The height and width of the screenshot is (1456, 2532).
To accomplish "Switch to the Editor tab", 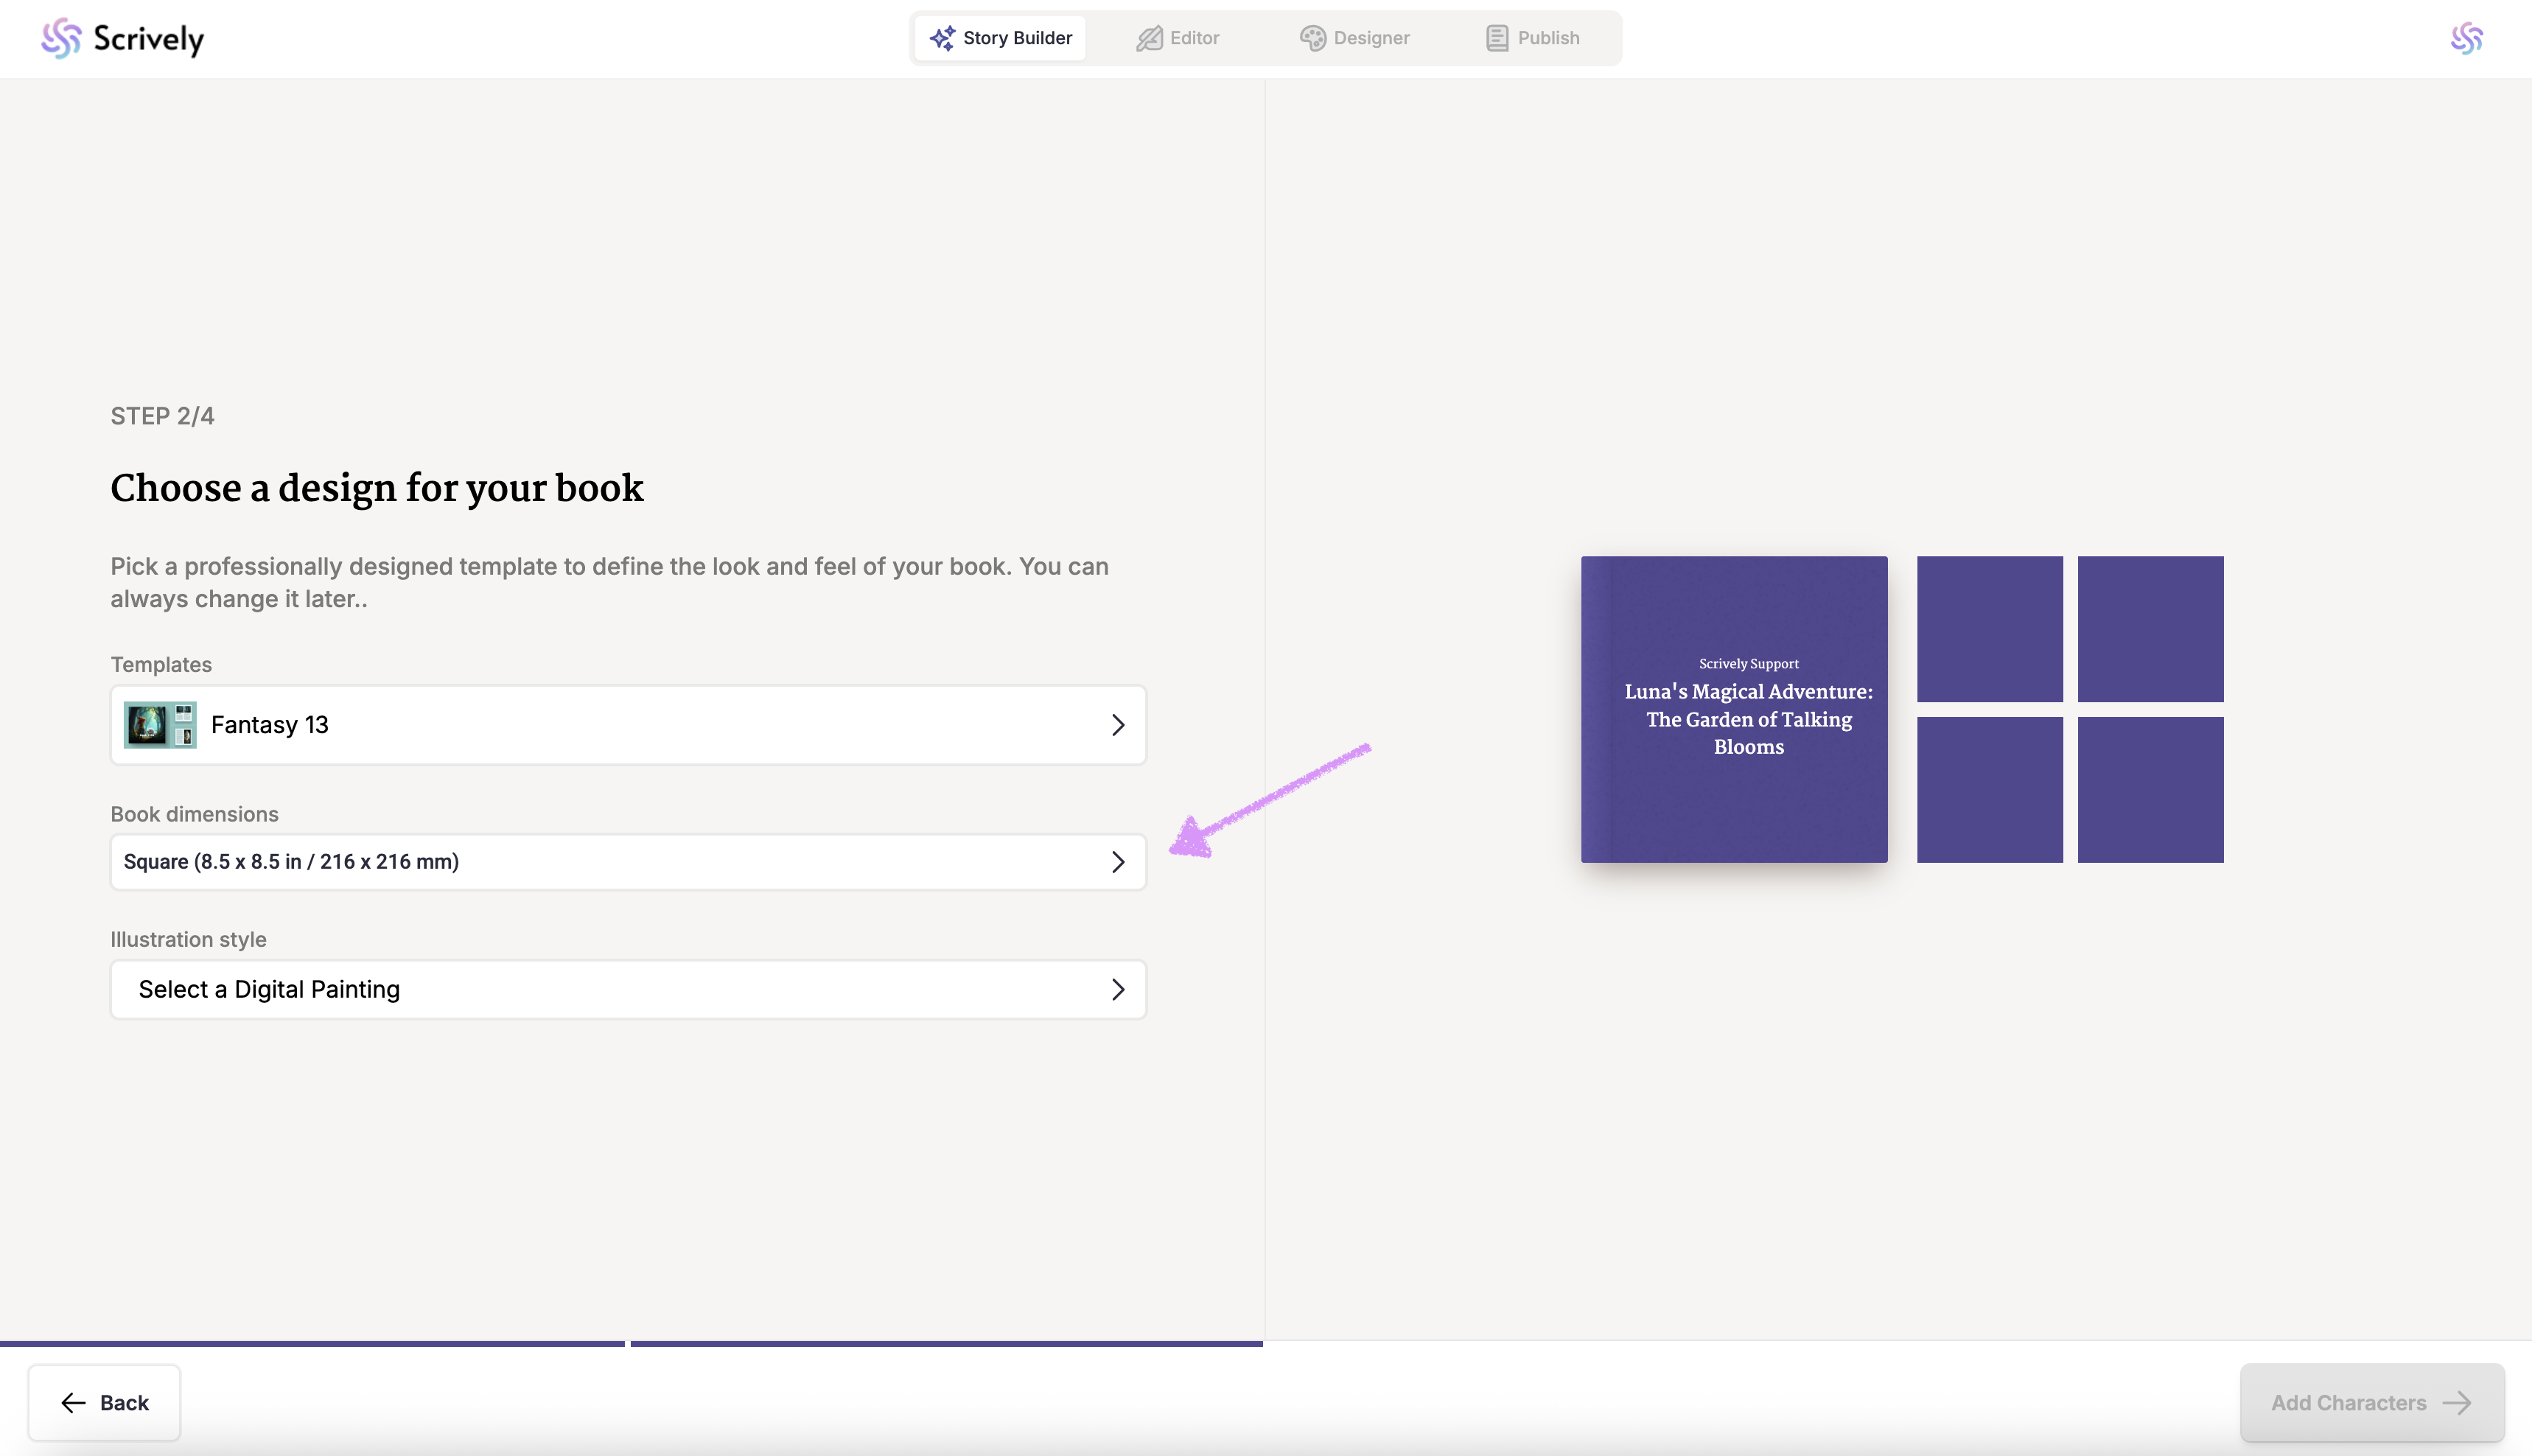I will coord(1178,38).
